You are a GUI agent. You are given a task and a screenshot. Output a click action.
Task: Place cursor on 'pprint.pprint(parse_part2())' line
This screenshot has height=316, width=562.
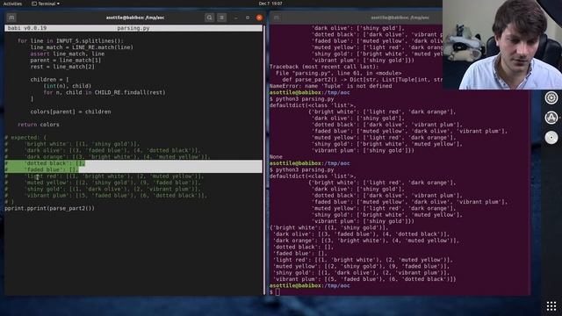(x=49, y=208)
